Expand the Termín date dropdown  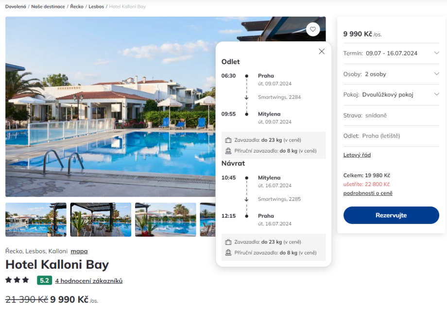pyautogui.click(x=391, y=53)
